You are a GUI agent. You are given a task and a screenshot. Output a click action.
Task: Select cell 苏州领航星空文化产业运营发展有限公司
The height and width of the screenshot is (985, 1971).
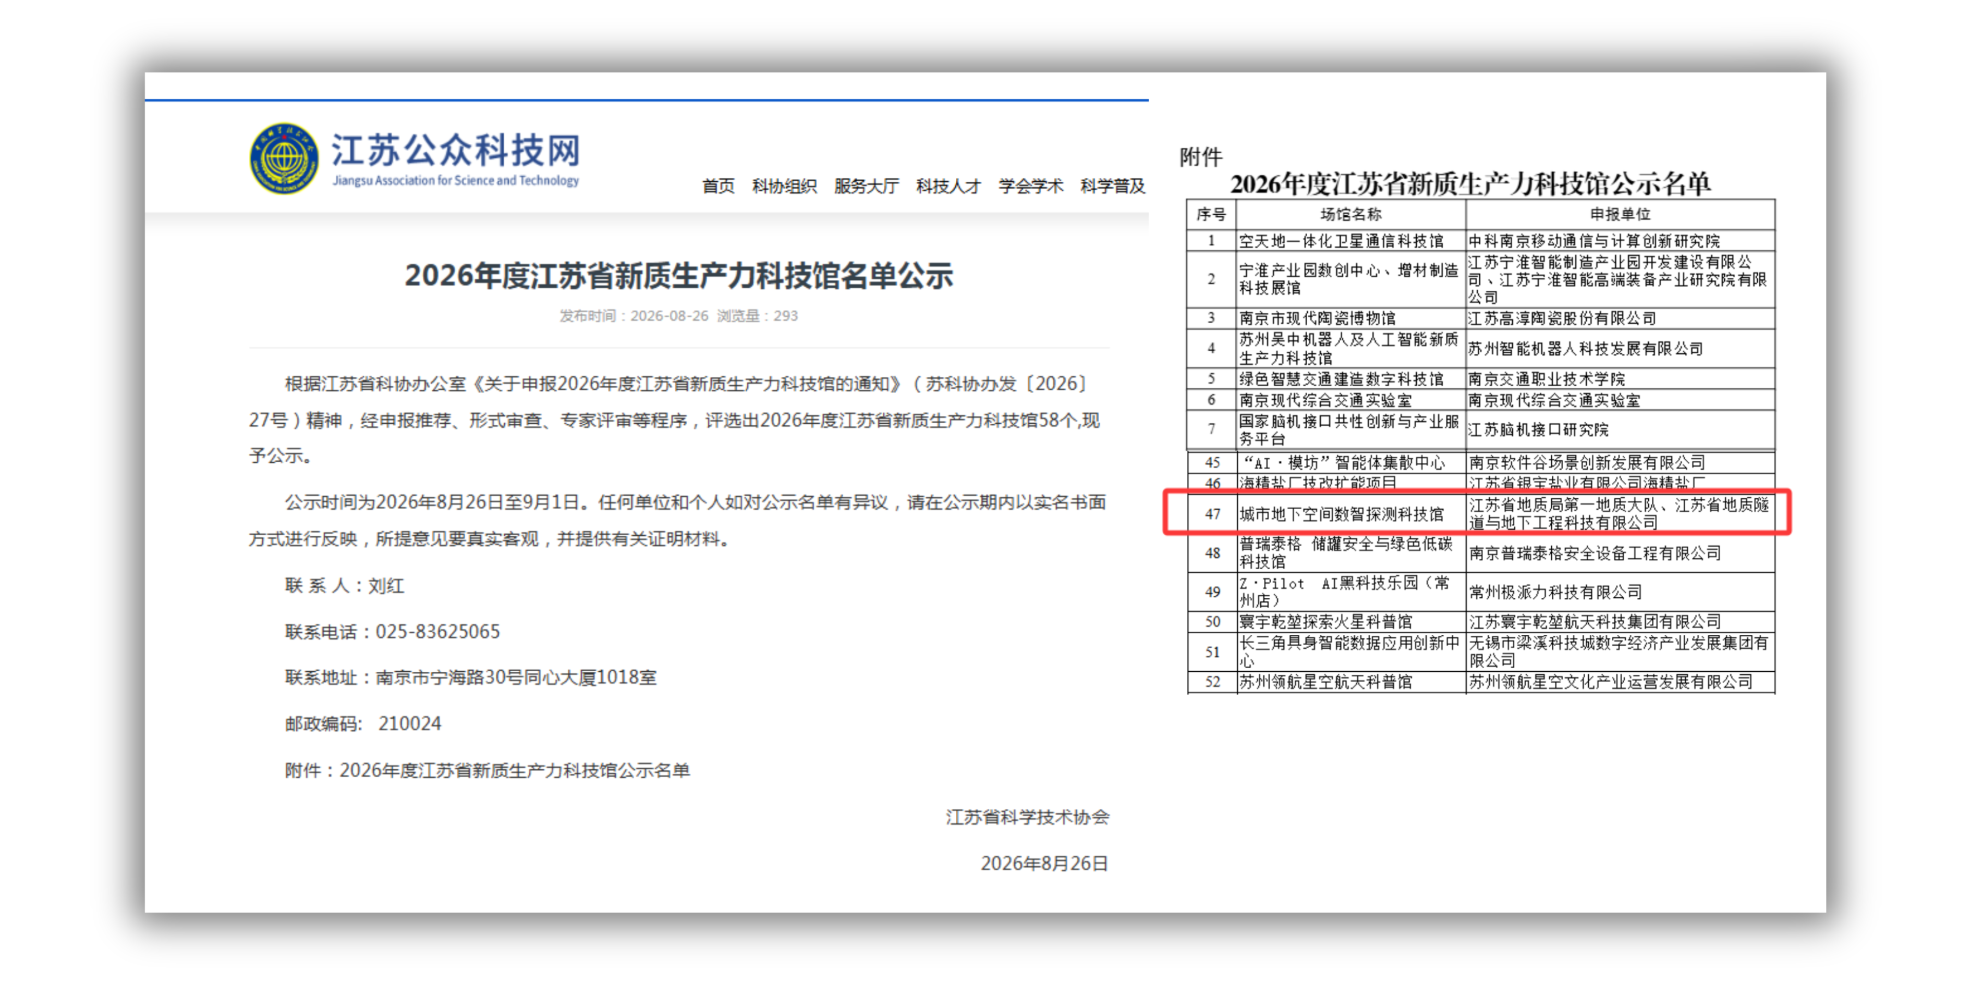1620,682
